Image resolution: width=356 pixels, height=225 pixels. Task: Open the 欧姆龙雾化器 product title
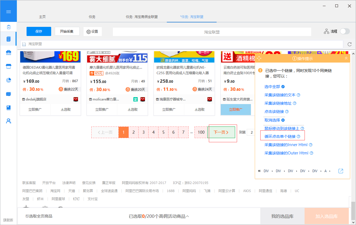[x=183, y=70]
